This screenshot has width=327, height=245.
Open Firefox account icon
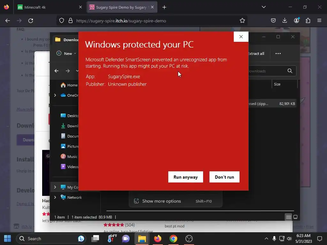tap(296, 21)
